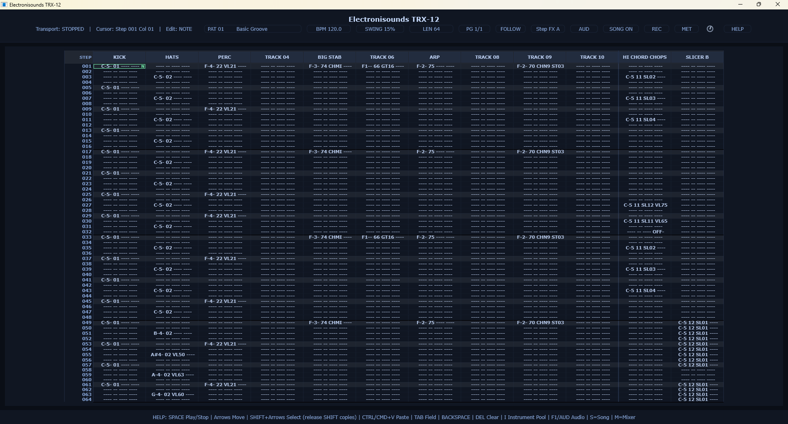This screenshot has height=424, width=788.
Task: Switch Step FX to bank A
Action: (x=548, y=29)
